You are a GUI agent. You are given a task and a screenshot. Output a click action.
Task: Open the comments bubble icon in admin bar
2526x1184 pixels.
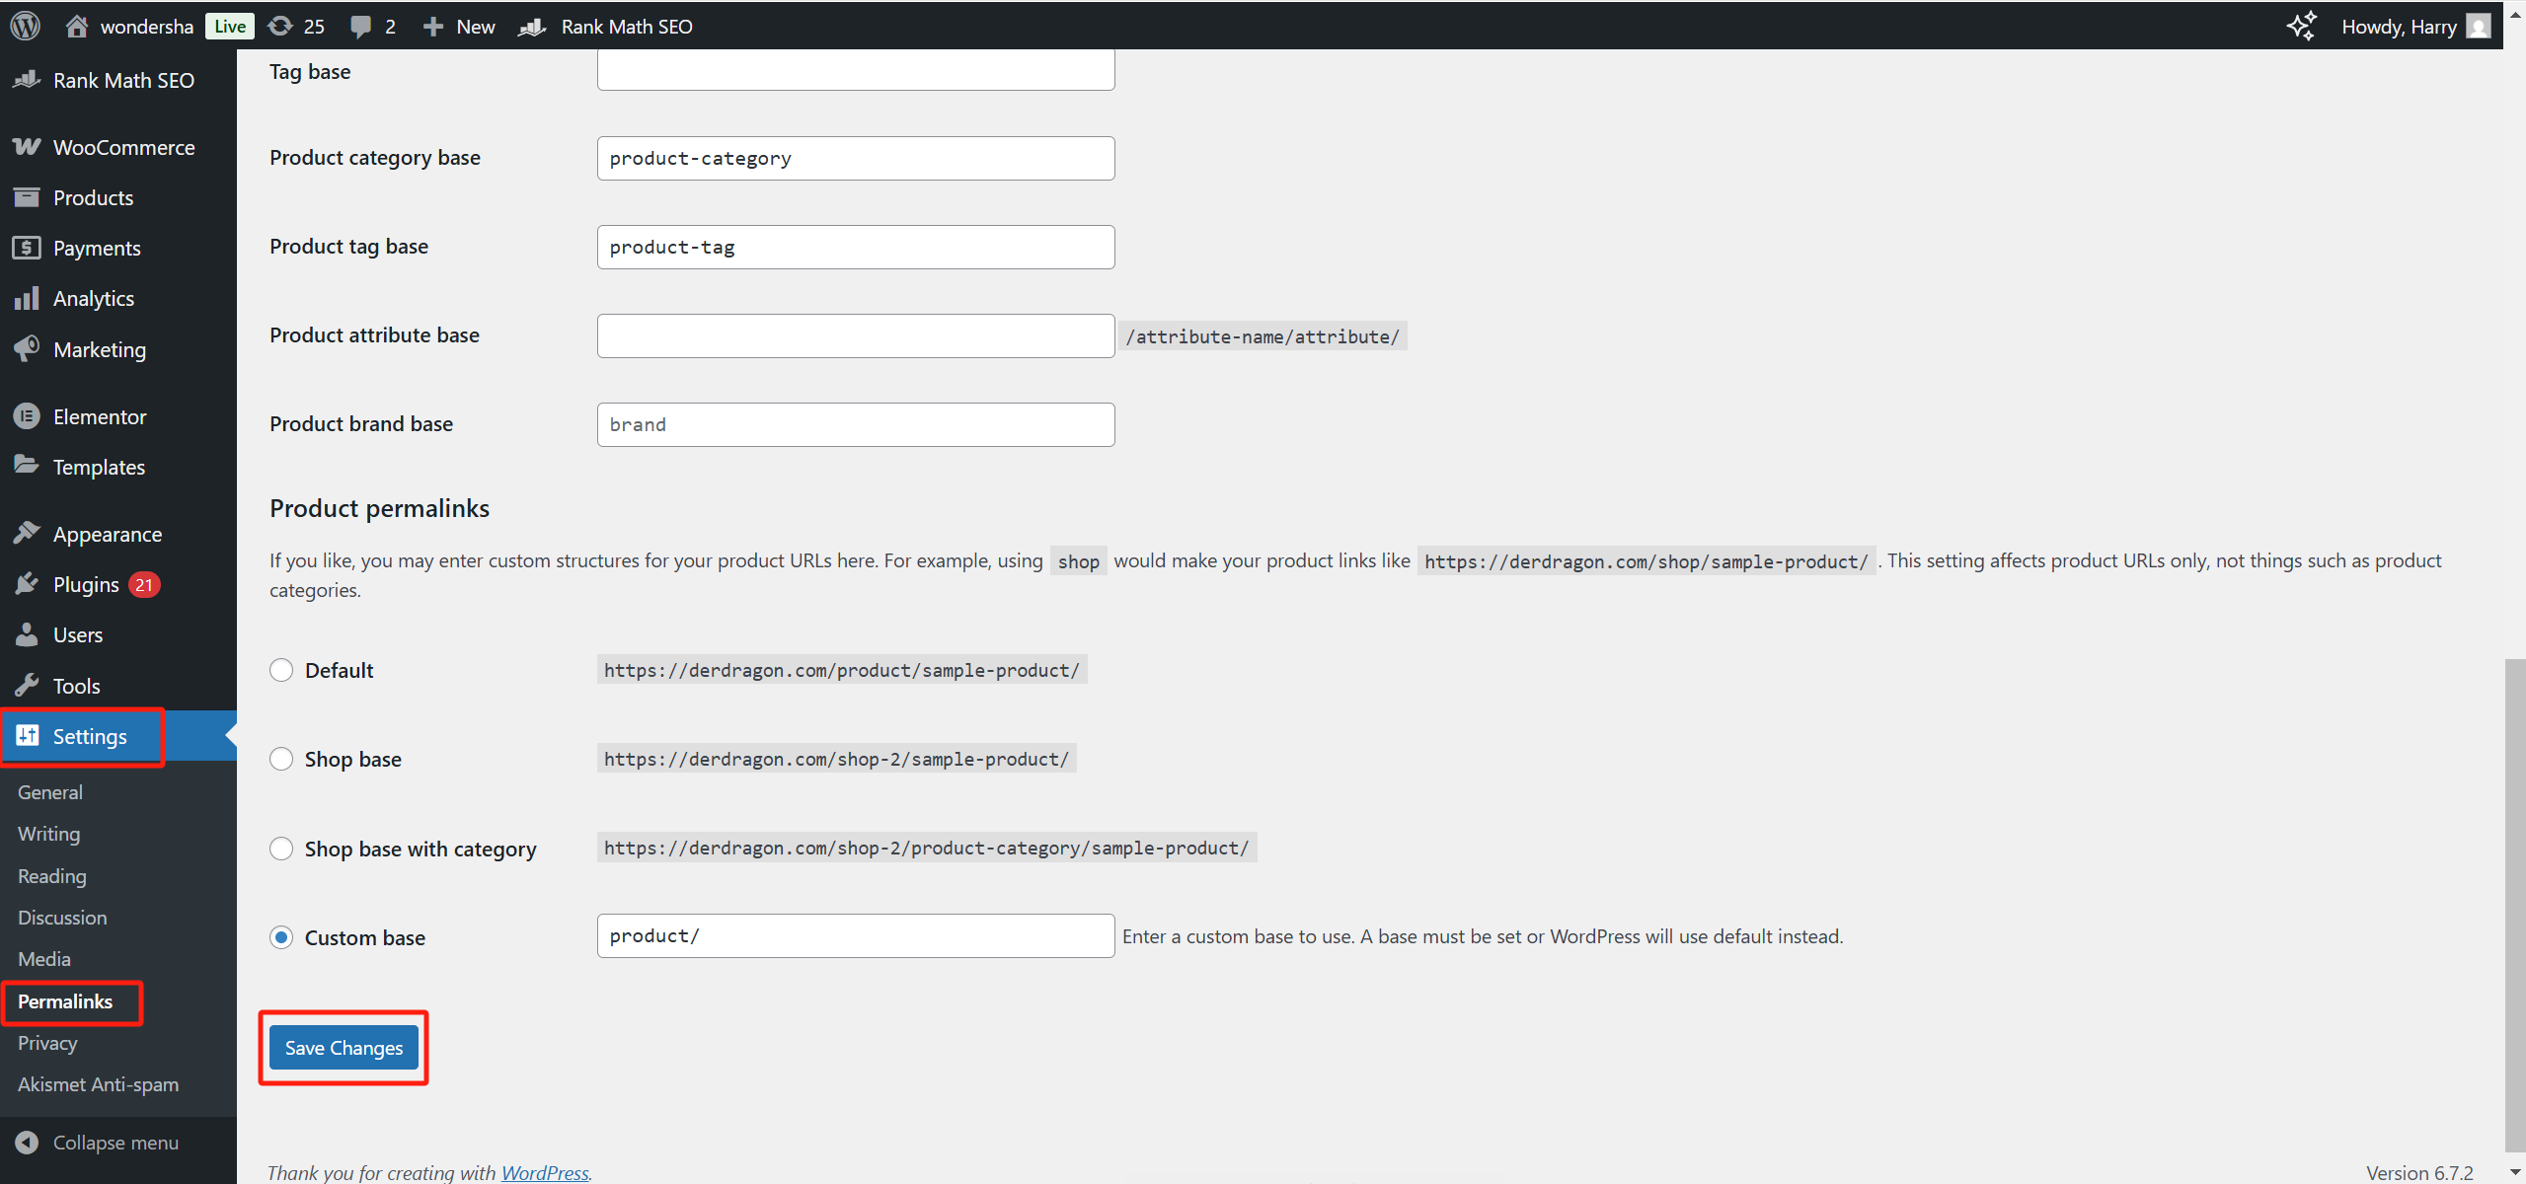coord(361,27)
